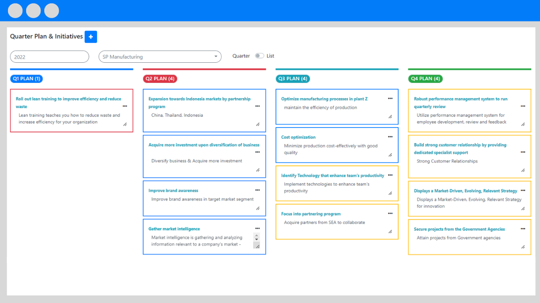
Task: Open the Roll out lean training title link
Action: pos(68,103)
